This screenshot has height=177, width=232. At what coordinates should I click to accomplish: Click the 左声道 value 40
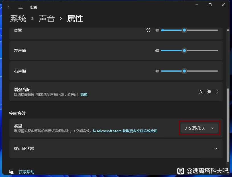point(157,51)
